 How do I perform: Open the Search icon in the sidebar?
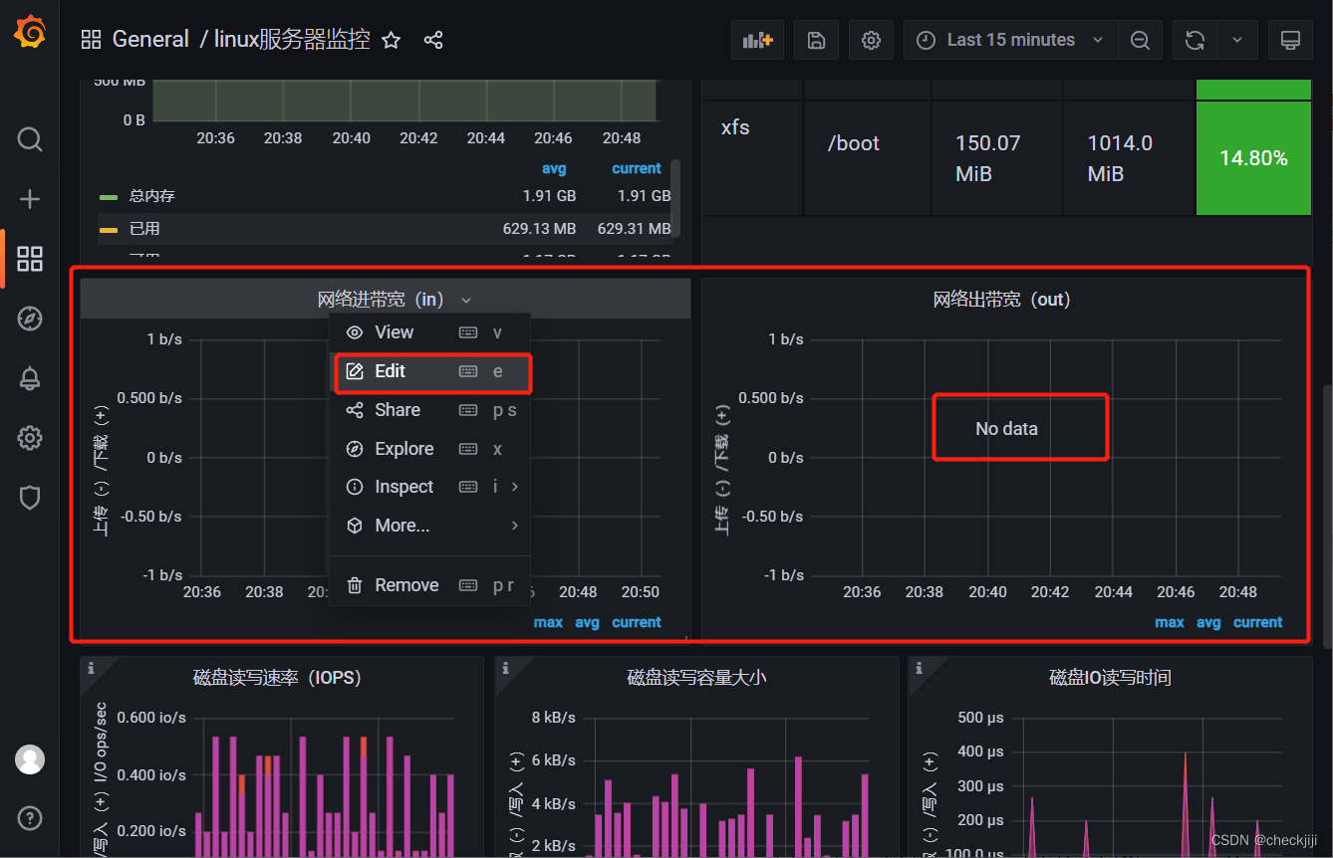point(30,139)
